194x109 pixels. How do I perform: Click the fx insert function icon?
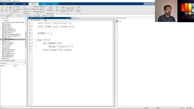pos(41,7)
